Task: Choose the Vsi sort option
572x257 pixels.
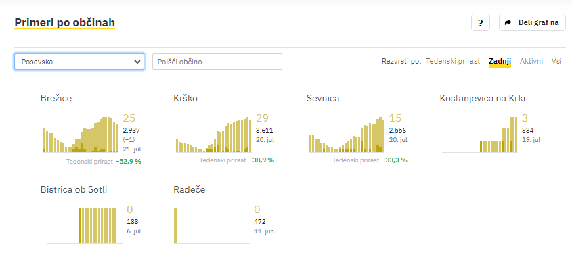Action: pos(556,62)
